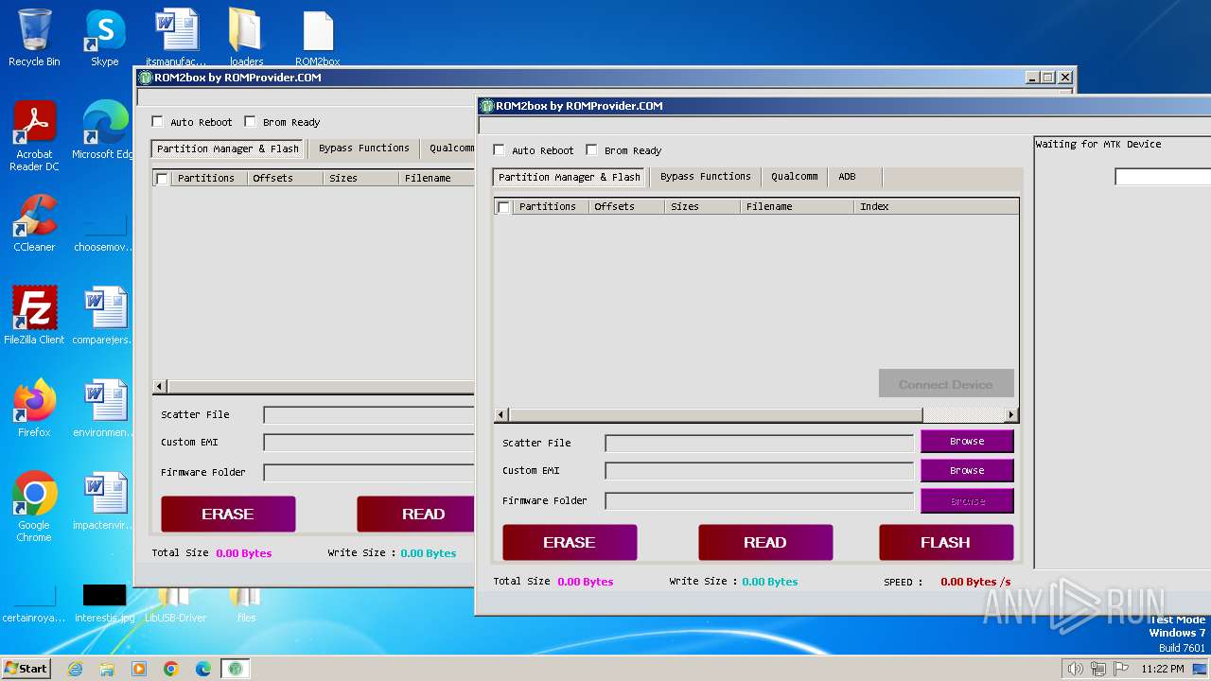Open the interestis.jpg image file

pos(104,603)
